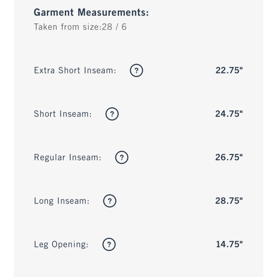Select the Regular Inseam label

pos(68,157)
